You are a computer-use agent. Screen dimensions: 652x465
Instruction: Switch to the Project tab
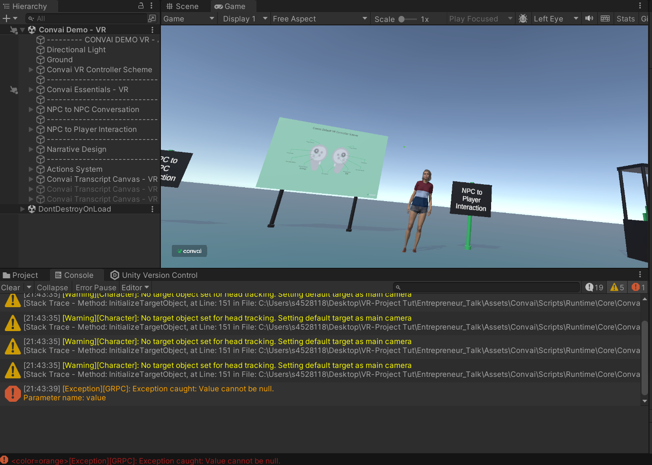pos(21,275)
